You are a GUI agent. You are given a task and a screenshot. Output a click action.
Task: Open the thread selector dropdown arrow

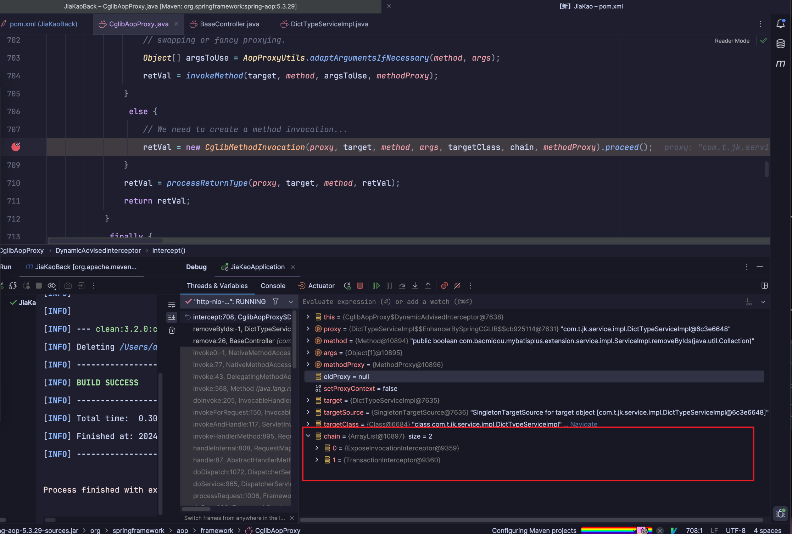[291, 302]
